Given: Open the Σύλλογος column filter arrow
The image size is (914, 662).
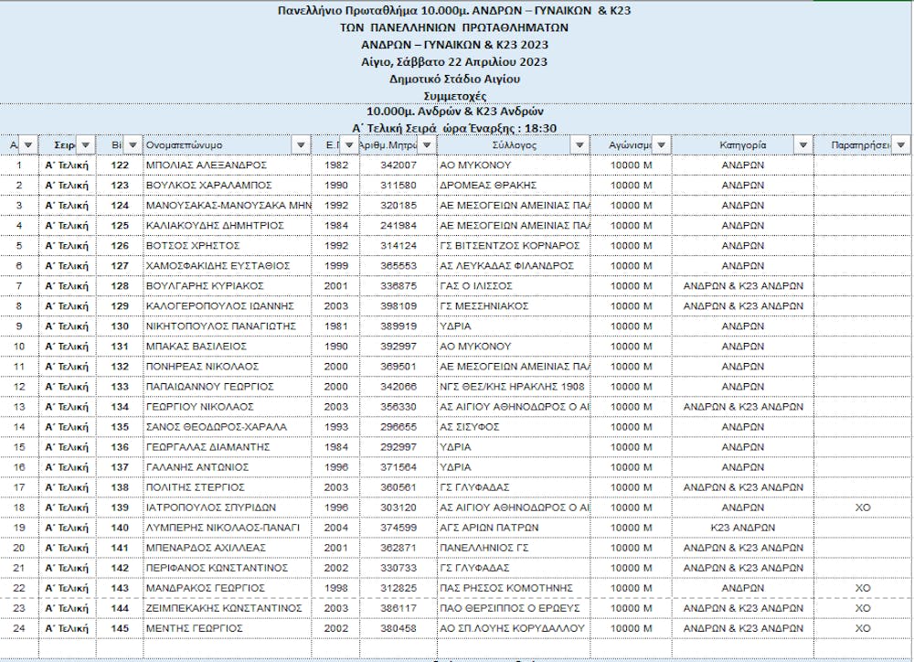Looking at the screenshot, I should tap(578, 145).
